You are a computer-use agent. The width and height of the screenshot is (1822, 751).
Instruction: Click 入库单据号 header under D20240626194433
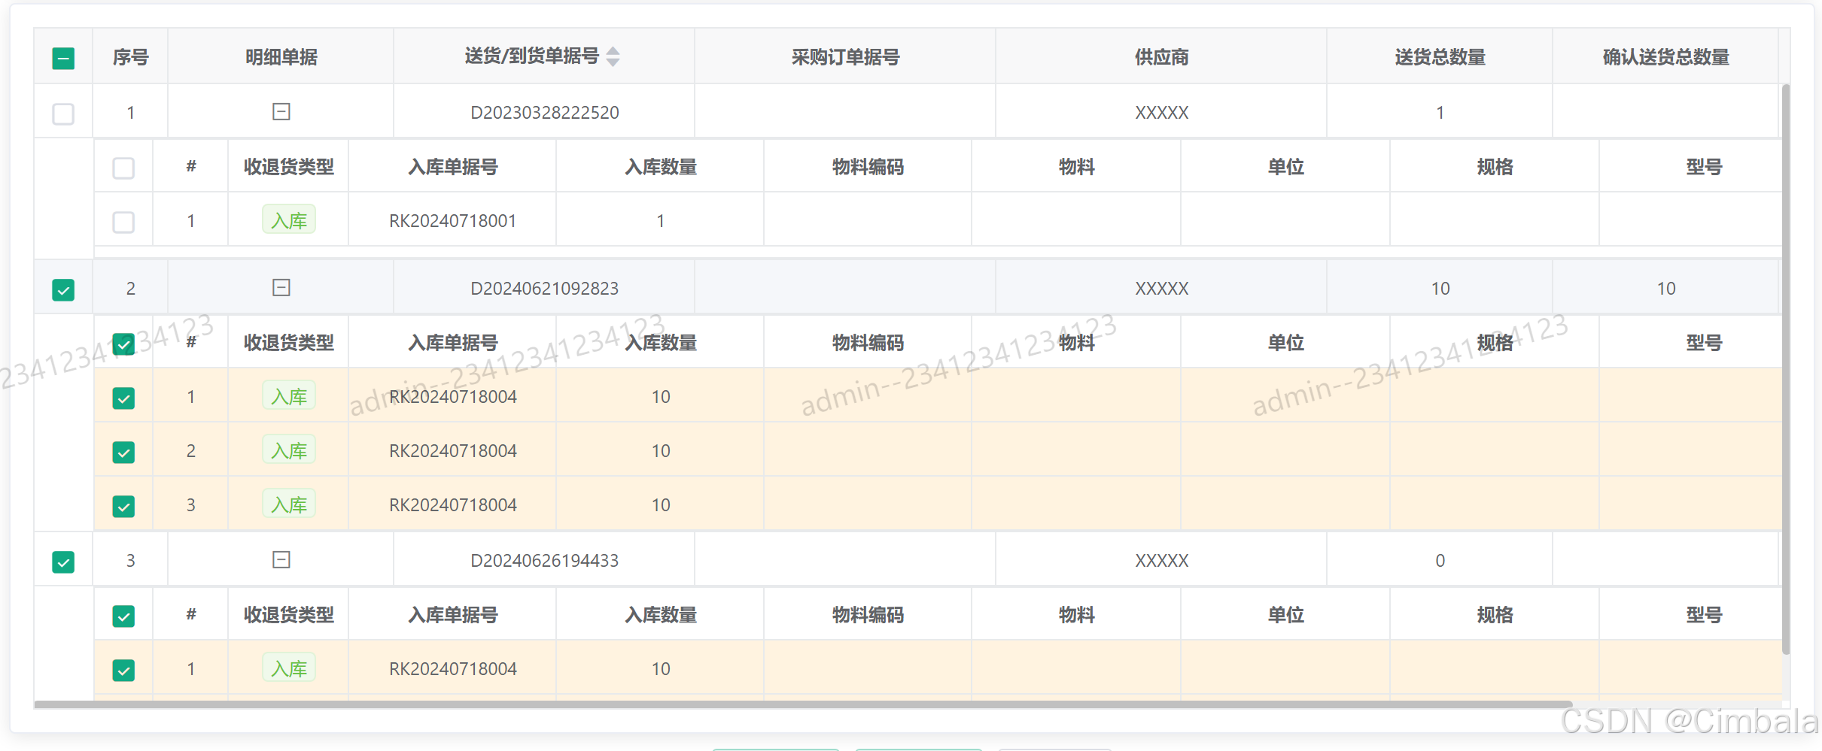452,615
